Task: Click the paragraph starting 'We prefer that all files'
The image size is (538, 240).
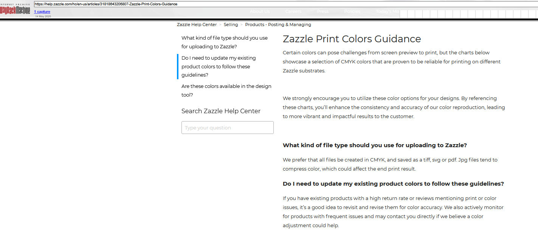Action: point(390,164)
